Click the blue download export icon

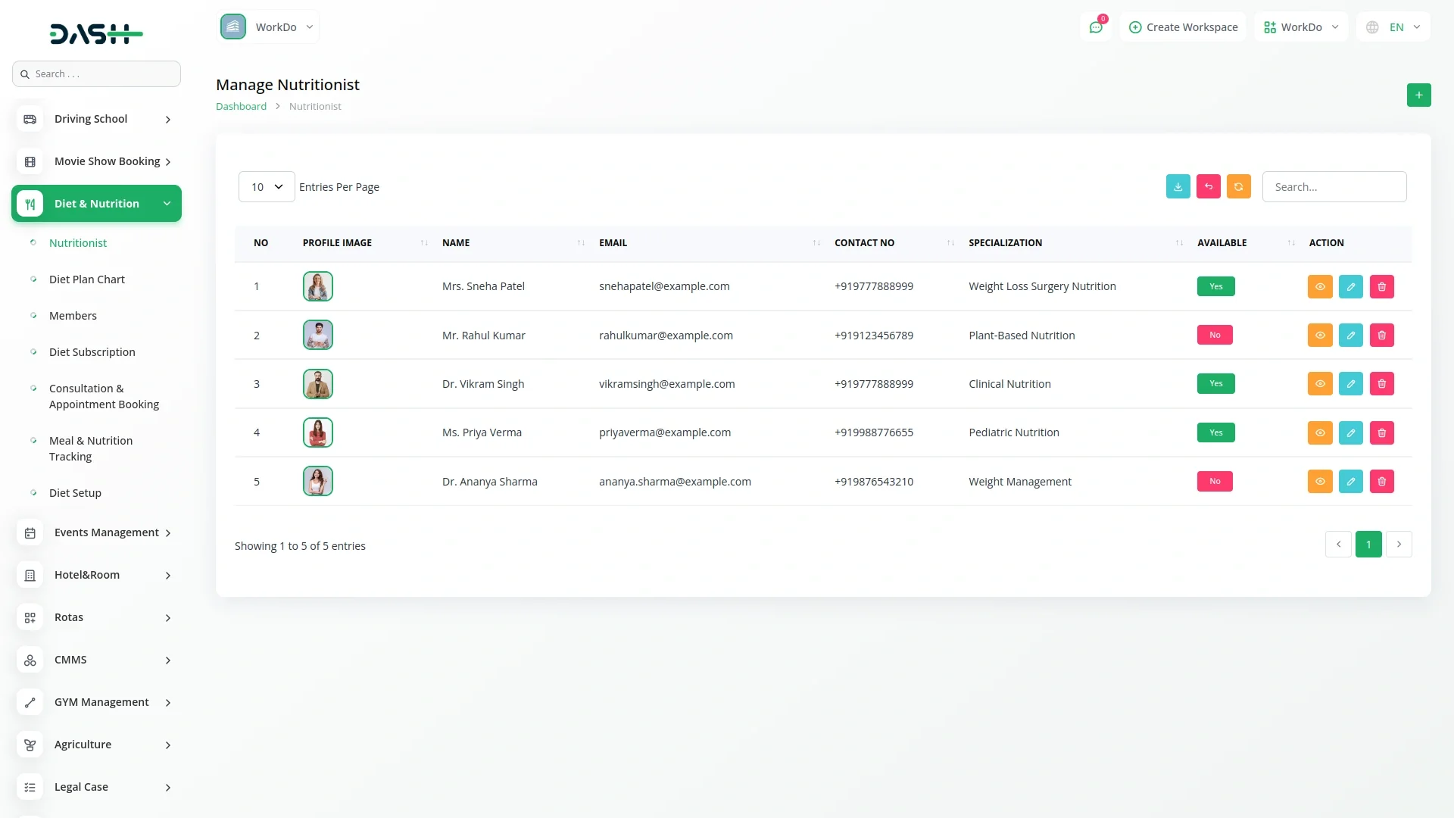coord(1178,187)
